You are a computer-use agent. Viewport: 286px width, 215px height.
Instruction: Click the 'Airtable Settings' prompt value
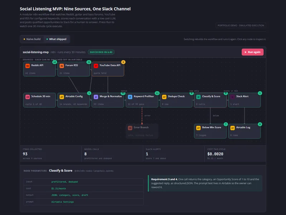pyautogui.click(x=62, y=202)
